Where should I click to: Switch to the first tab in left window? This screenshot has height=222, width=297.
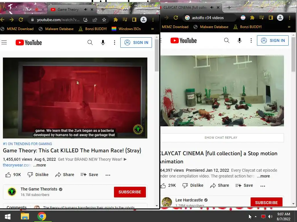click(23, 9)
